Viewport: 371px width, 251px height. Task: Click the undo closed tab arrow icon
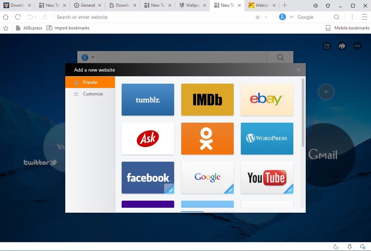pyautogui.click(x=30, y=17)
